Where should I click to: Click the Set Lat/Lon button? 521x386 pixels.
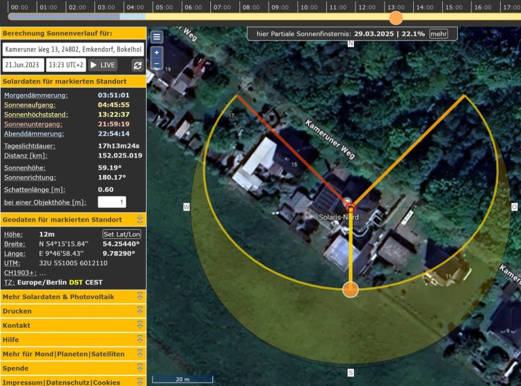pos(121,234)
